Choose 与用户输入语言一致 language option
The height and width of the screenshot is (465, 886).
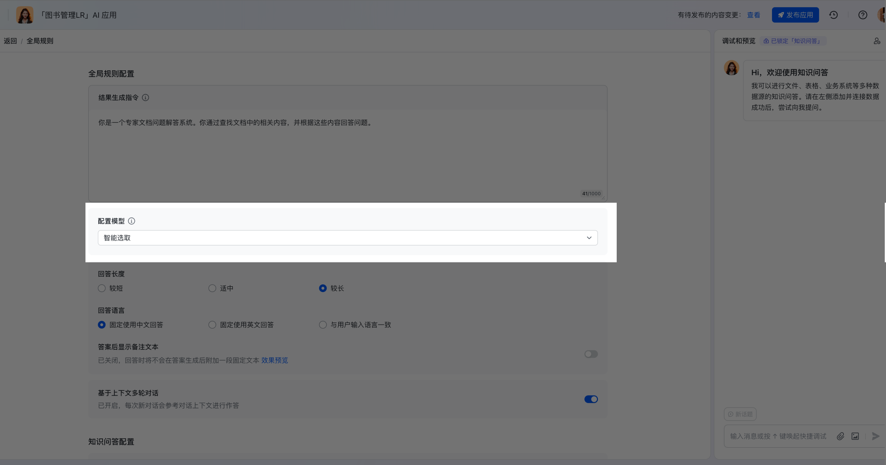(x=322, y=325)
